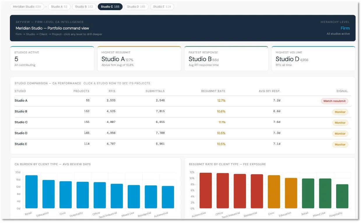Switch to the Studio D tab

136,7
